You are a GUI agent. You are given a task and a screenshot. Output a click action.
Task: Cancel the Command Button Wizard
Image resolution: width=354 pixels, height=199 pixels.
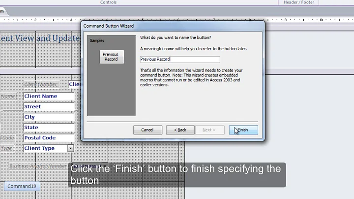(147, 130)
